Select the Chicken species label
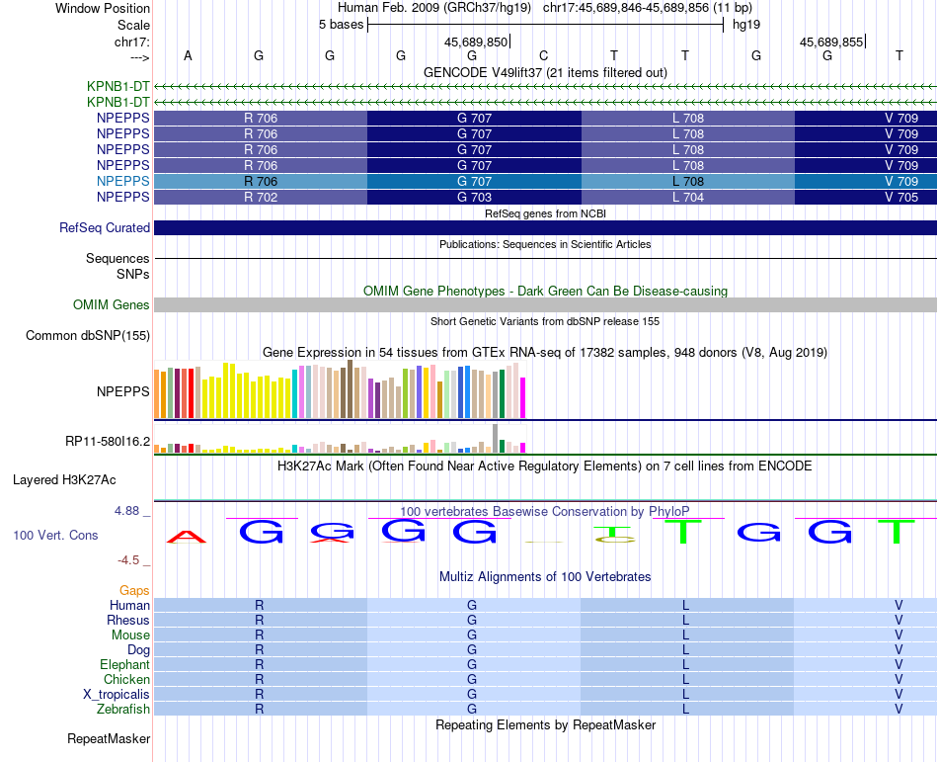 pyautogui.click(x=126, y=679)
